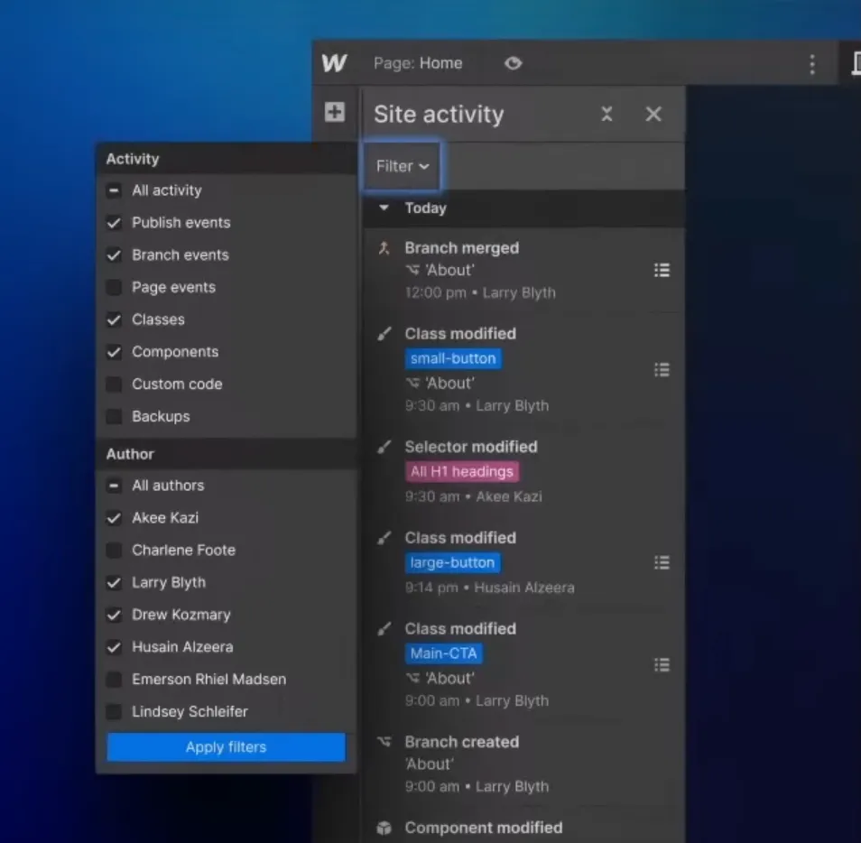Viewport: 861px width, 843px height.
Task: Select the Main-CTA class tag
Action: coord(444,653)
